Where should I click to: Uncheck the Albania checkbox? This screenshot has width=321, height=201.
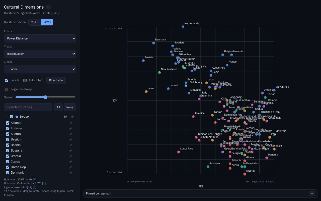click(x=8, y=123)
